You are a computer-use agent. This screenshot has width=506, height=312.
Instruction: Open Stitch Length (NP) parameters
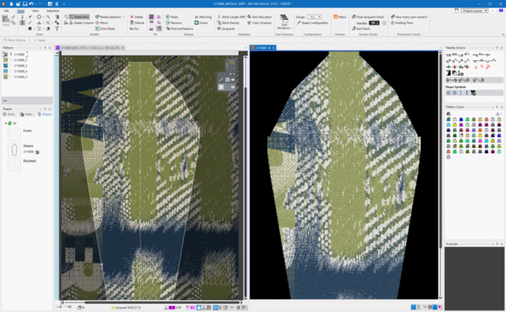pyautogui.click(x=233, y=16)
